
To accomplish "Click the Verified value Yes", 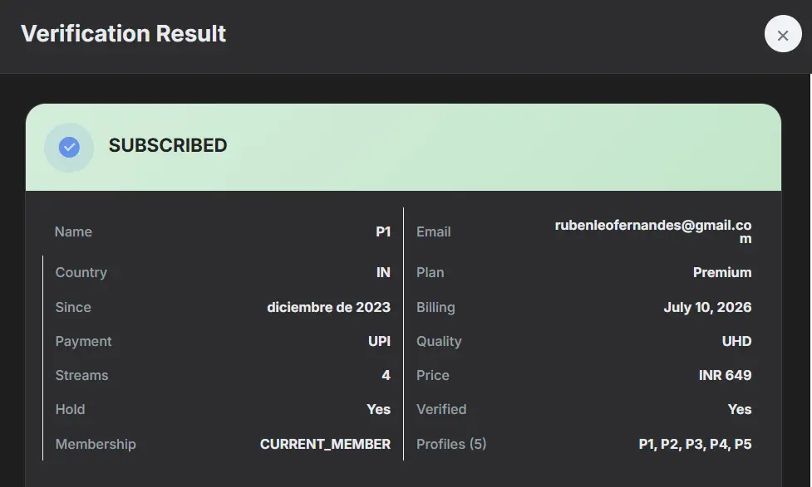I will 740,410.
